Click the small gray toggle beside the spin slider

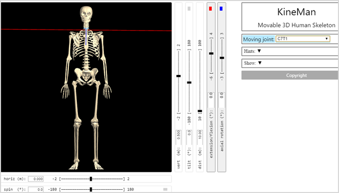(165, 189)
